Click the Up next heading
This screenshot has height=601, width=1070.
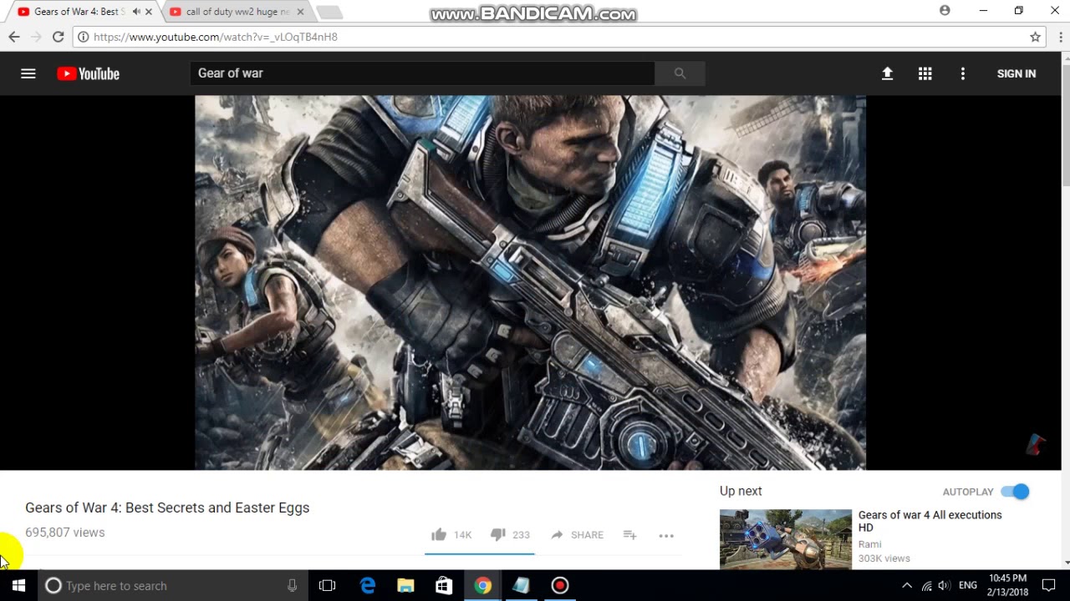click(741, 492)
